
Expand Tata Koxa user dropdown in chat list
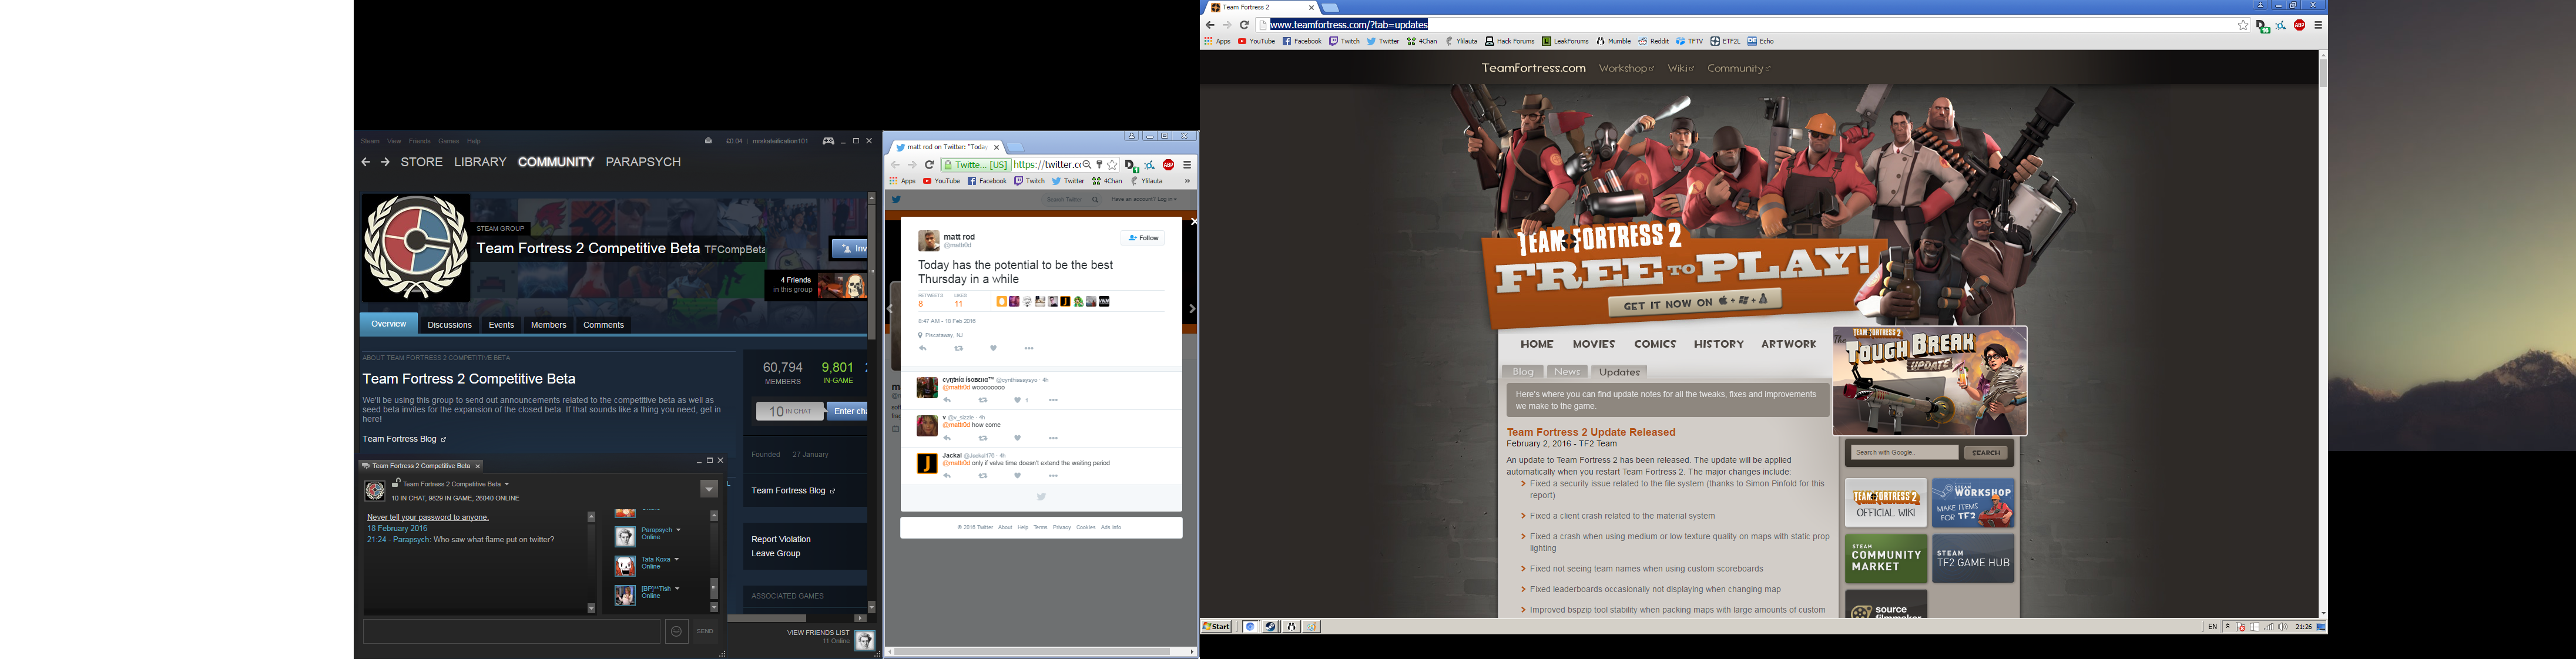[676, 559]
